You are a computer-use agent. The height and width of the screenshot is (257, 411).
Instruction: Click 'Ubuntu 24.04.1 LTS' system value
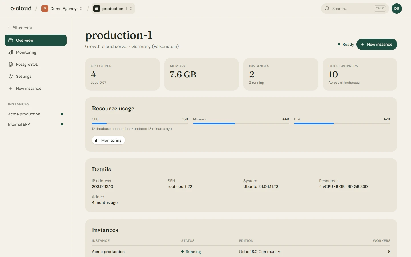pos(261,186)
